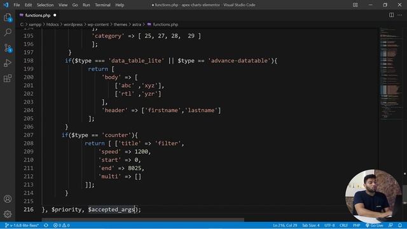Open the Edit menu
This screenshot has width=407, height=229.
coord(28,5)
